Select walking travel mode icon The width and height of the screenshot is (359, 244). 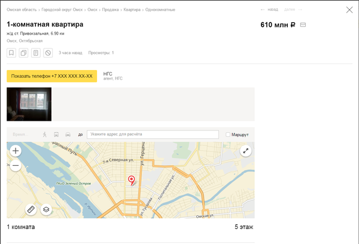click(44, 135)
